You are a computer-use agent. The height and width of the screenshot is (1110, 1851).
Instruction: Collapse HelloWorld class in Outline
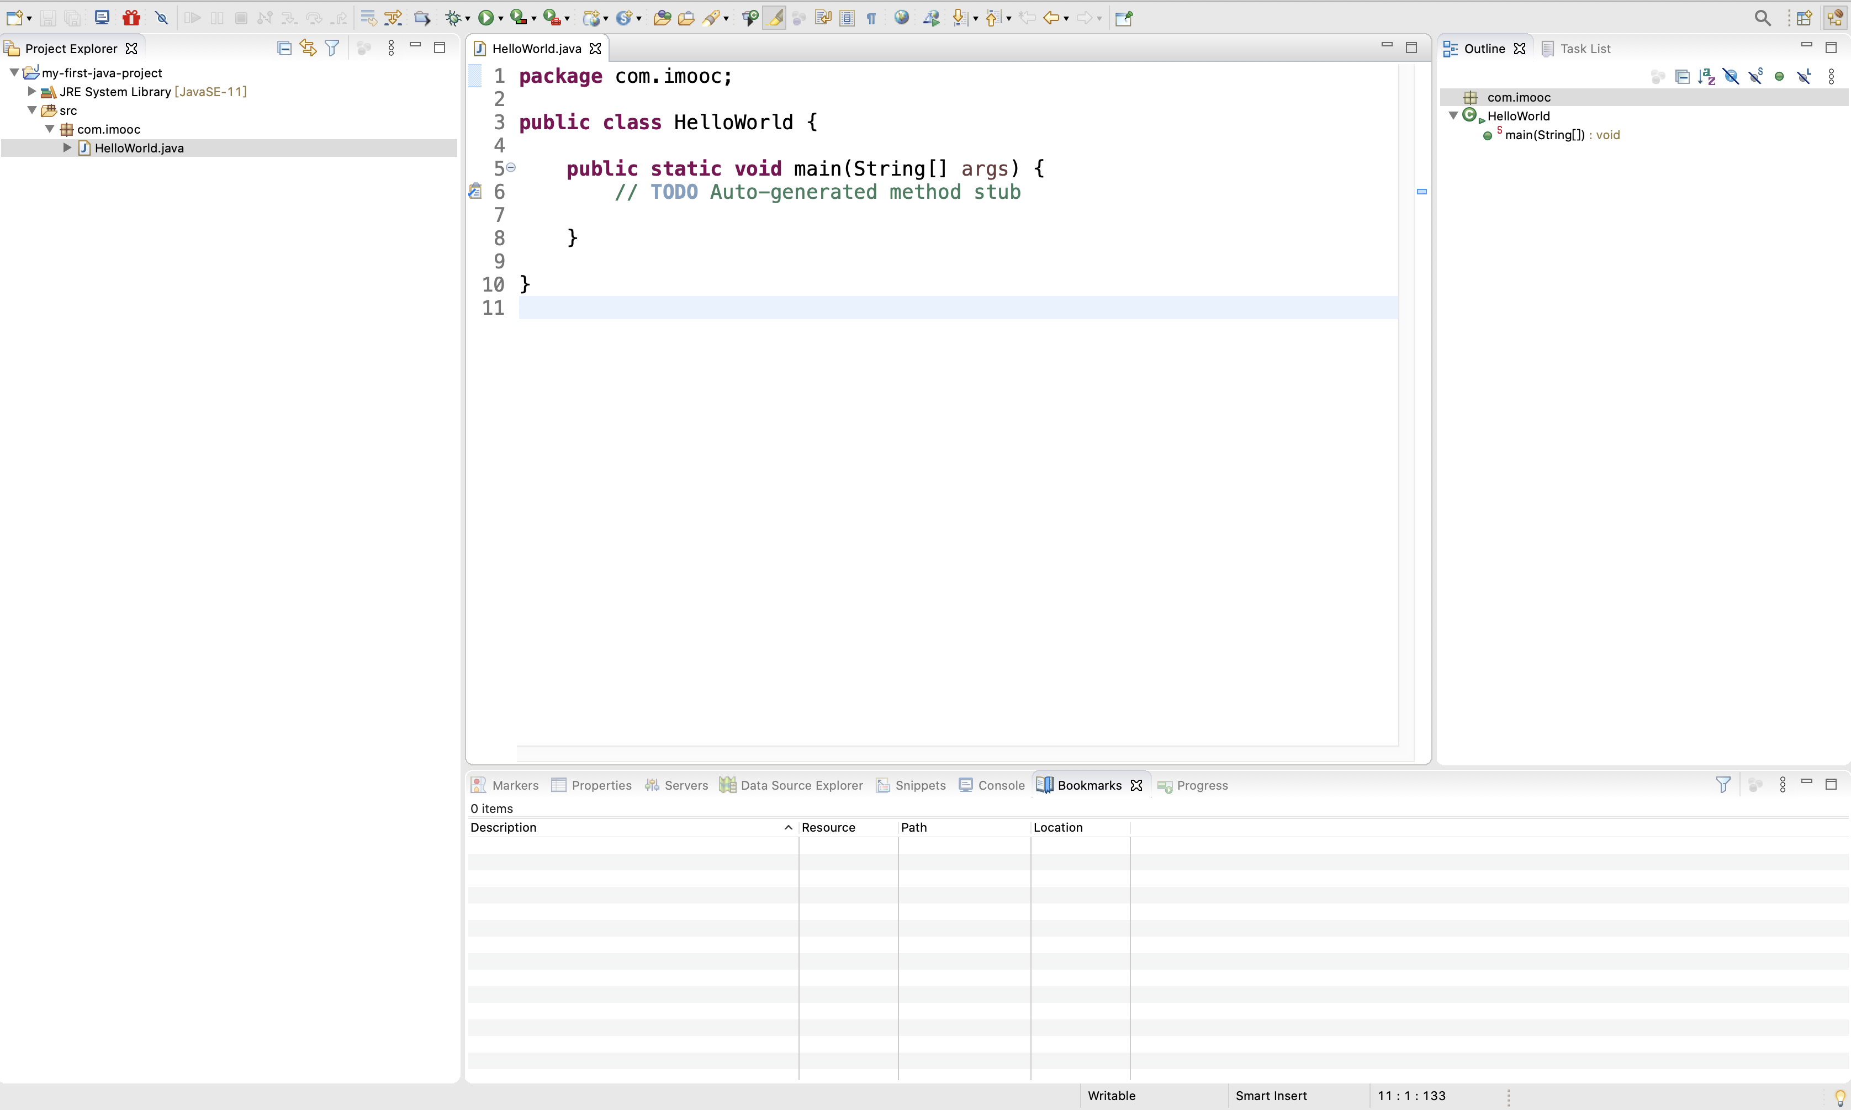tap(1453, 115)
